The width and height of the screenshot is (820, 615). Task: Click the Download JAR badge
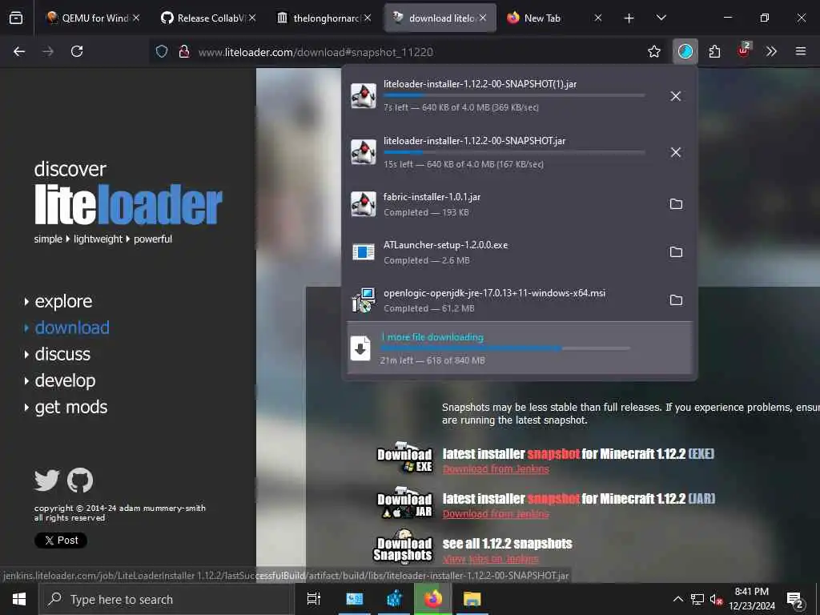[404, 502]
